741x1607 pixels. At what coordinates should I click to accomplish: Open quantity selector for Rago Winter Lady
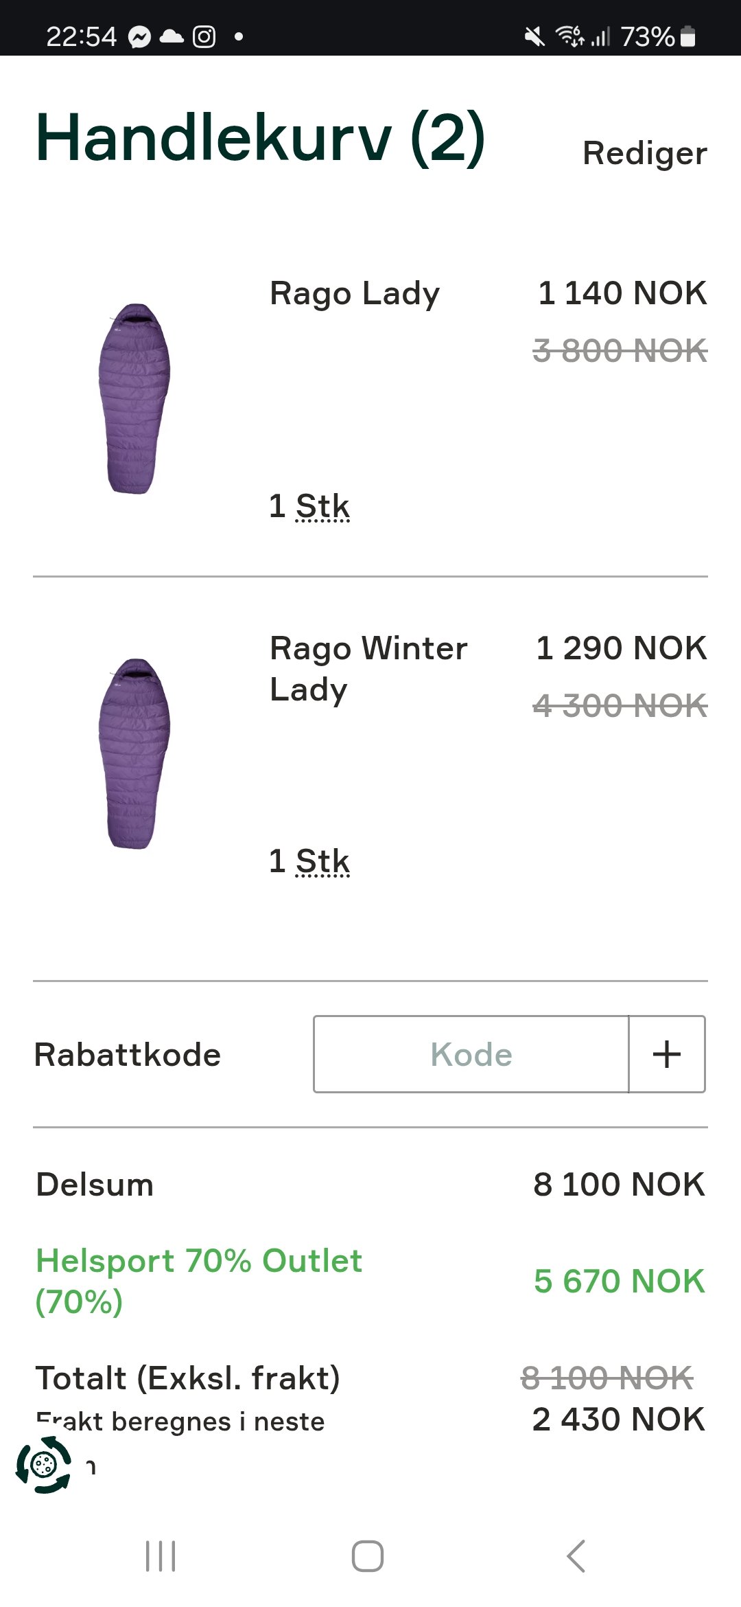pos(310,862)
